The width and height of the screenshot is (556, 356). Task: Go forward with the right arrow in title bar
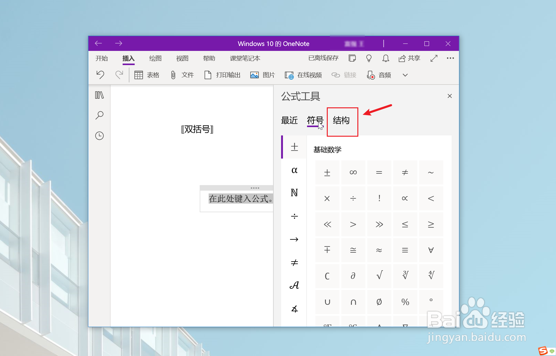(x=119, y=43)
